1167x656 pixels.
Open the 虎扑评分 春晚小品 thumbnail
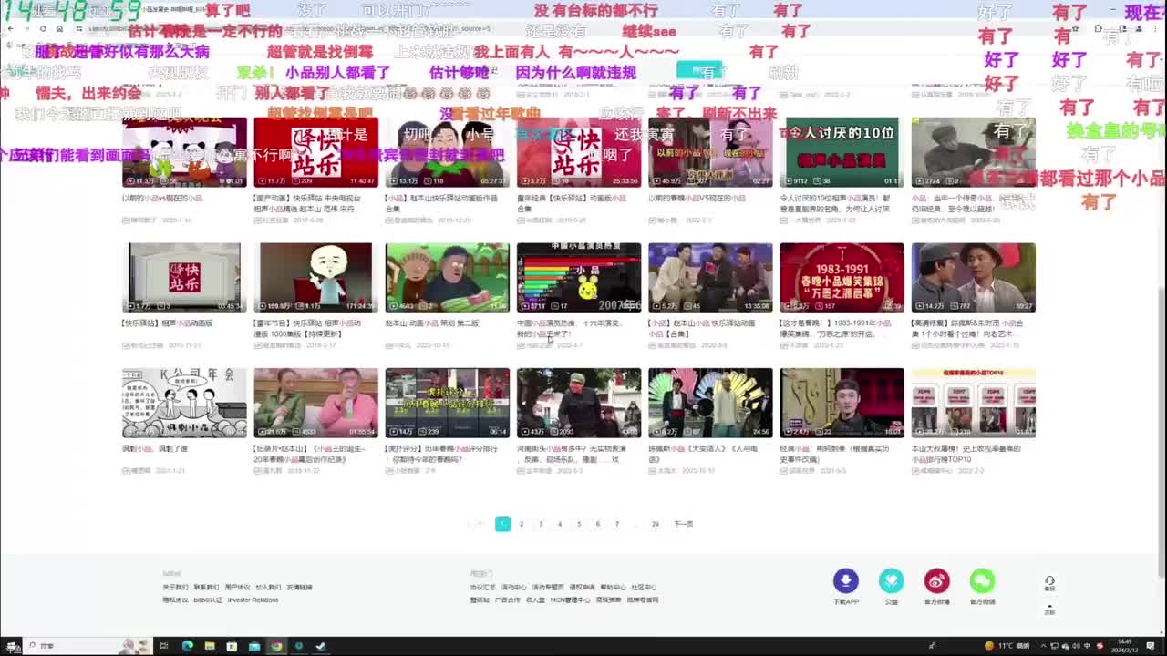coord(447,403)
